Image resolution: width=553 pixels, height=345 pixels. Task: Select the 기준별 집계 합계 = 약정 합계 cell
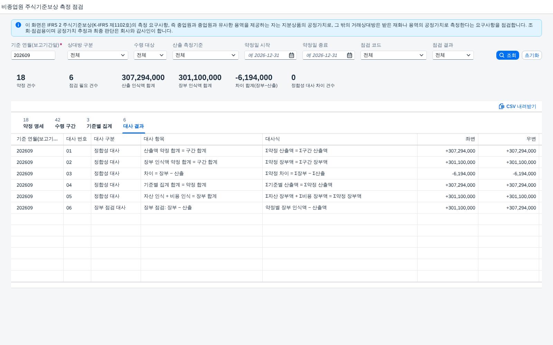coord(201,185)
